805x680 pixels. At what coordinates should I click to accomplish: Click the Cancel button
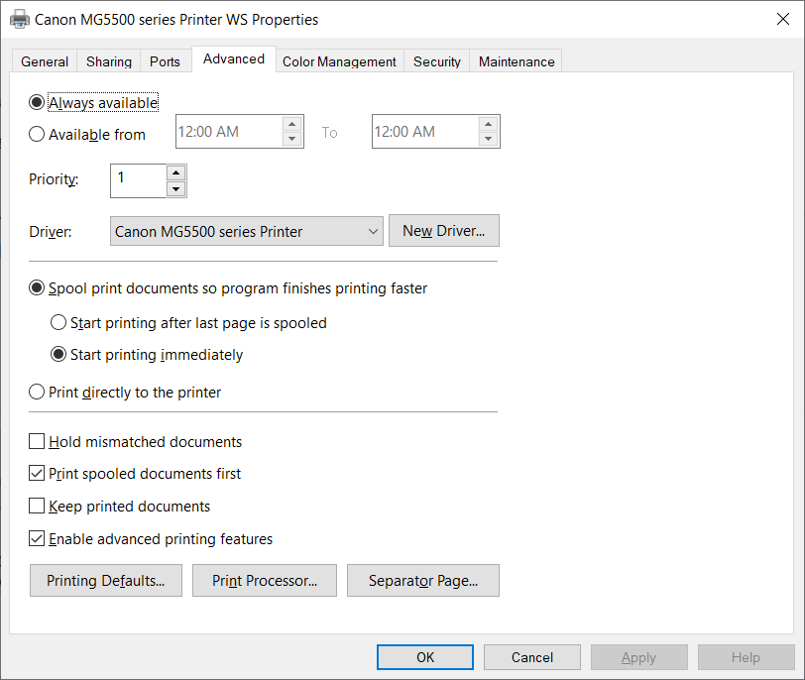tap(531, 657)
